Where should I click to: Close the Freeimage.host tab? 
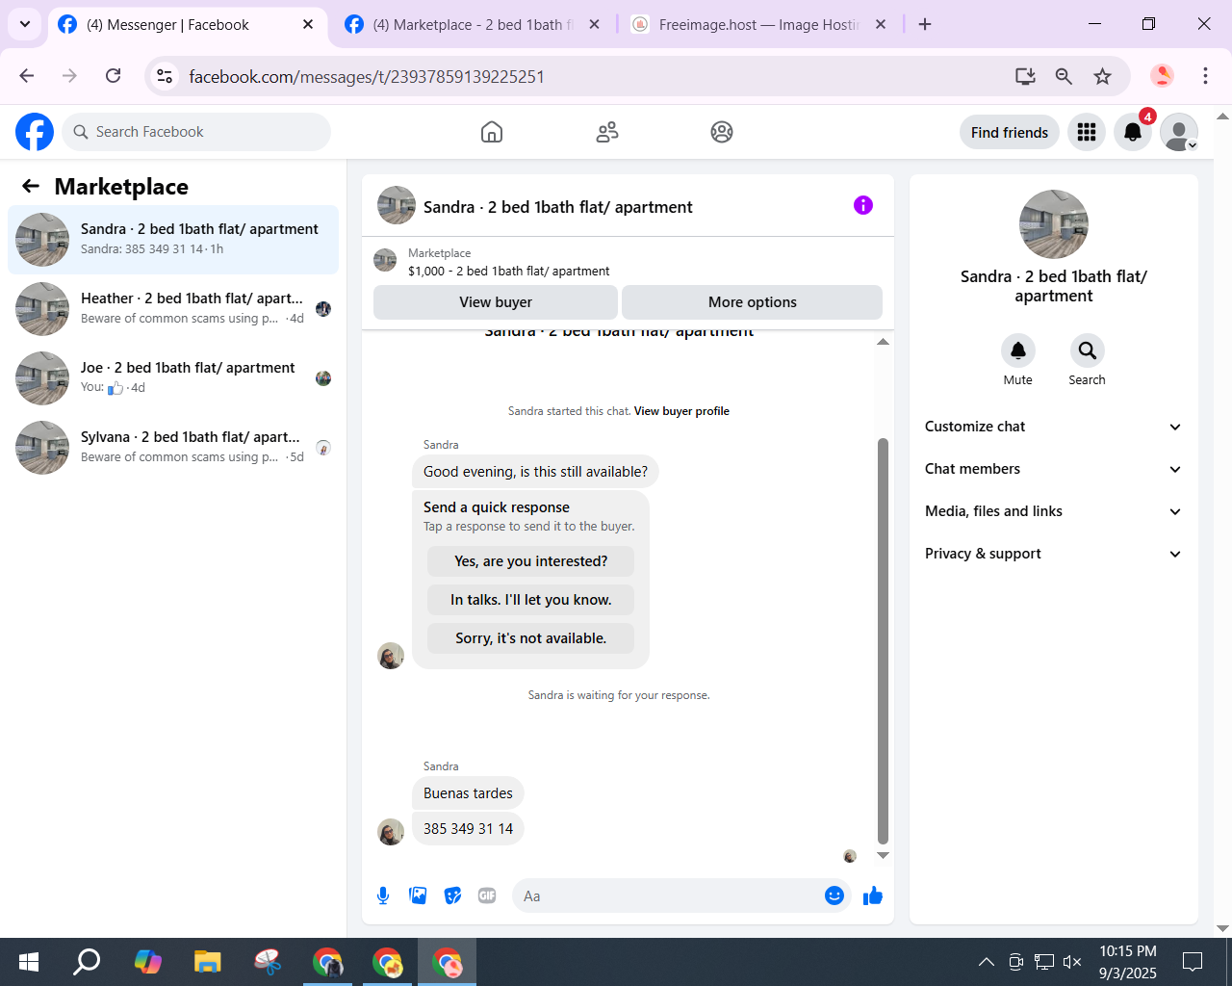click(x=881, y=25)
